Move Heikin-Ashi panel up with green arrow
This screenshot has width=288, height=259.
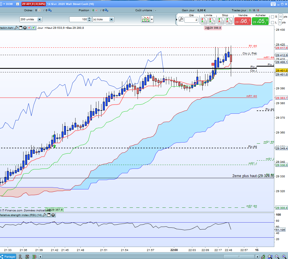click(33, 28)
